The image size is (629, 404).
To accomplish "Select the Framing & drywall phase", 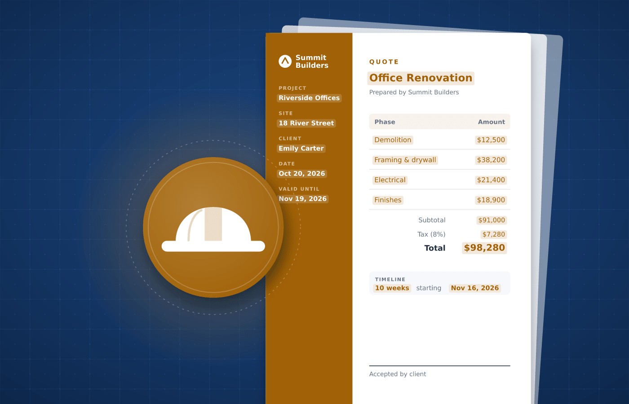I will tap(405, 160).
